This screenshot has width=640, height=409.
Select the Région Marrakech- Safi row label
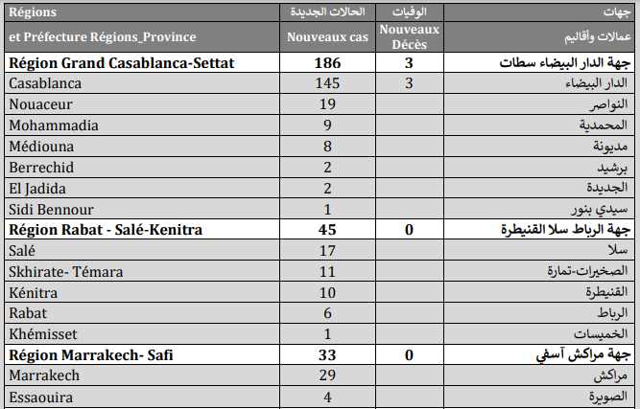click(x=93, y=354)
